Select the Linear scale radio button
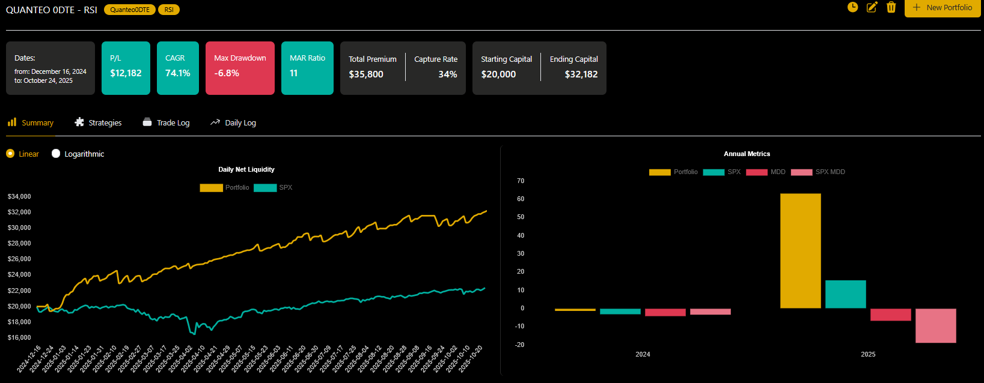984x383 pixels. (10, 154)
